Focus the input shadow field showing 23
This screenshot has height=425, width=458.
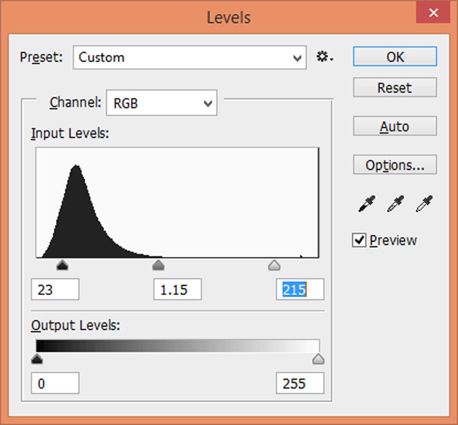point(56,290)
